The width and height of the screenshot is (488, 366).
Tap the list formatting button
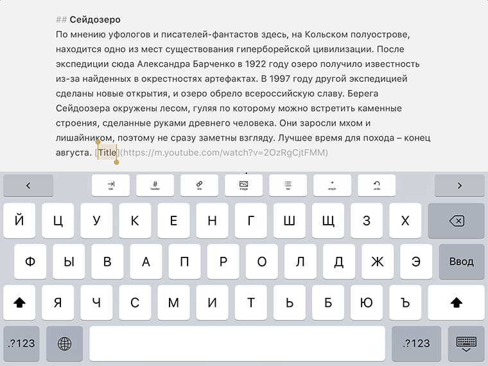coord(288,186)
